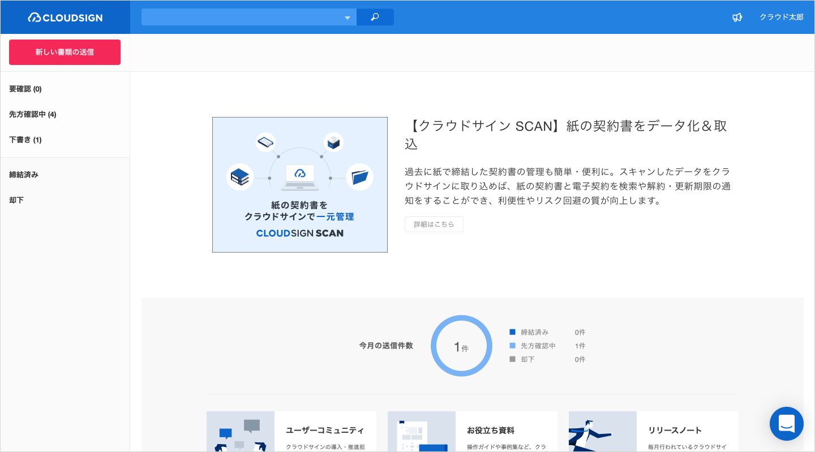Click the 新しい書類の送信 button
This screenshot has height=452, width=815.
(65, 52)
